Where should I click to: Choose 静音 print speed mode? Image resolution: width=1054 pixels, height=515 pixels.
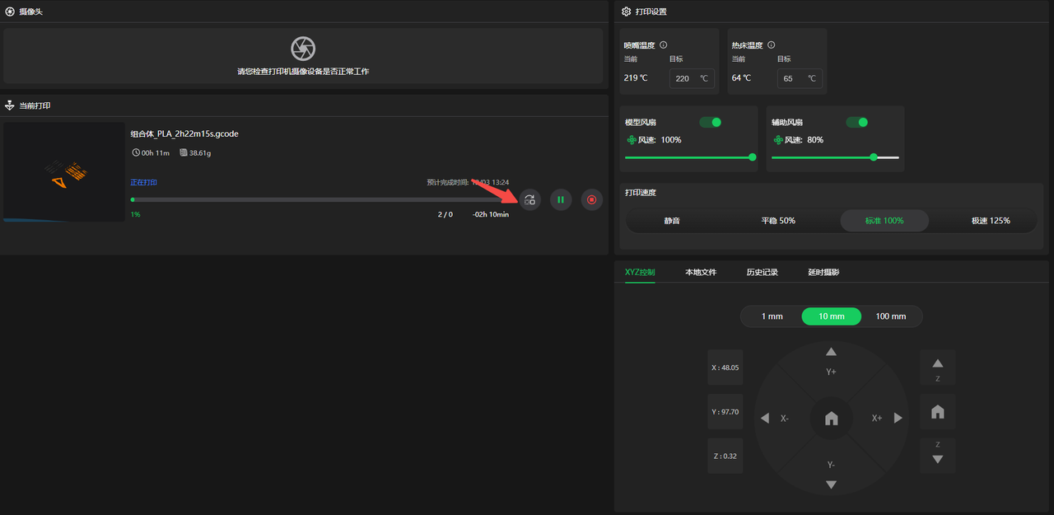[x=673, y=221]
